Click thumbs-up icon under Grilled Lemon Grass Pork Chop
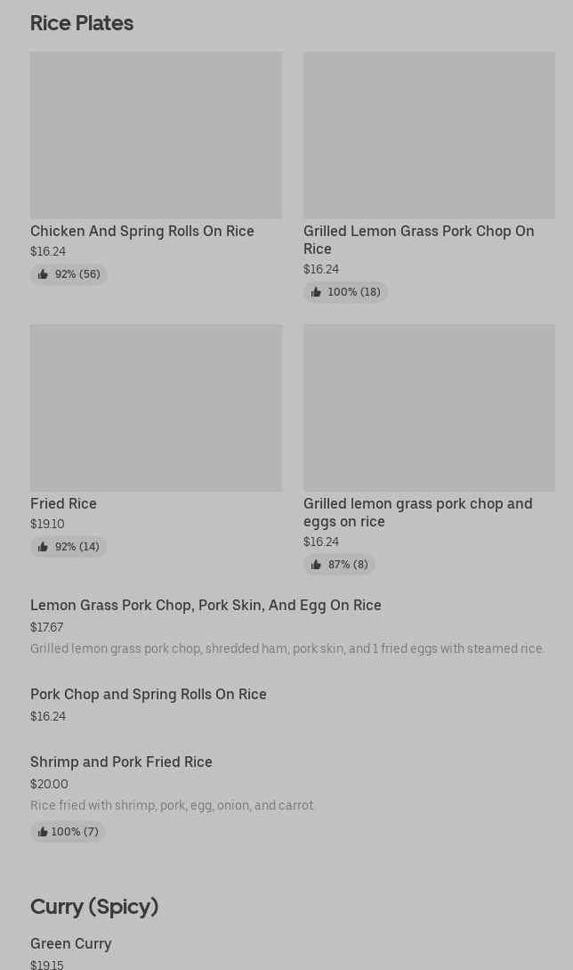573x970 pixels. click(316, 292)
